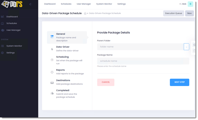Screen dimensions: 198x120
Task: Click the Execution Queue button
Action: tap(173, 13)
